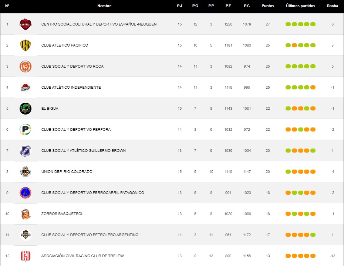Image resolution: width=344 pixels, height=266 pixels.
Task: Open the Zorros Basquetbol team name
Action: pos(62,214)
